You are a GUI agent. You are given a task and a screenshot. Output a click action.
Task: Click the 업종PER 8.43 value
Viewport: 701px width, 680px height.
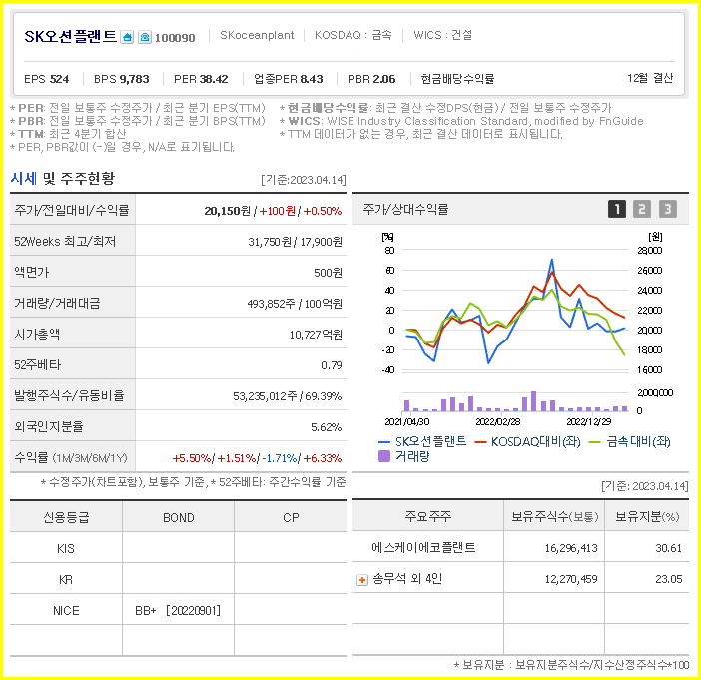click(289, 79)
